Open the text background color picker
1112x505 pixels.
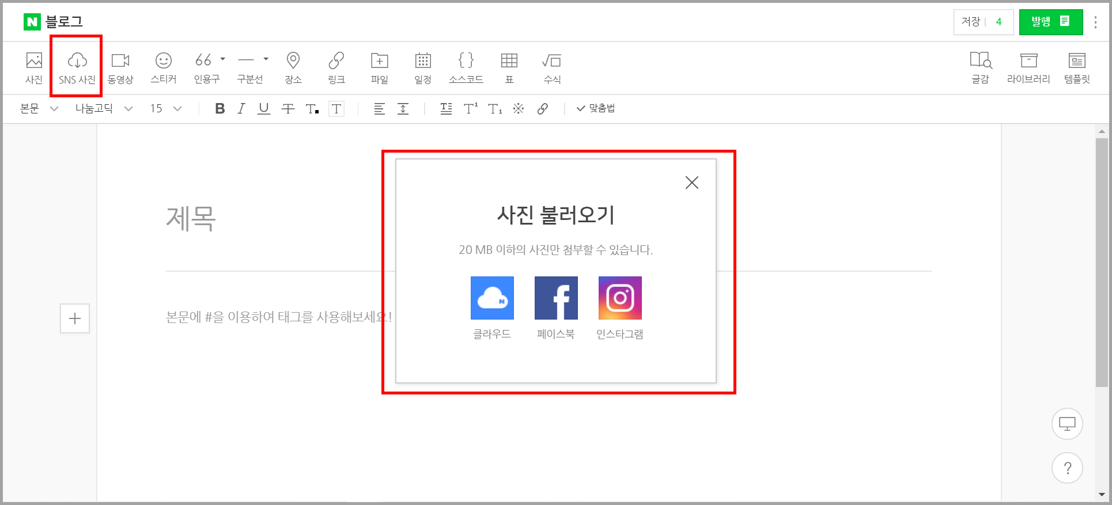coord(336,109)
